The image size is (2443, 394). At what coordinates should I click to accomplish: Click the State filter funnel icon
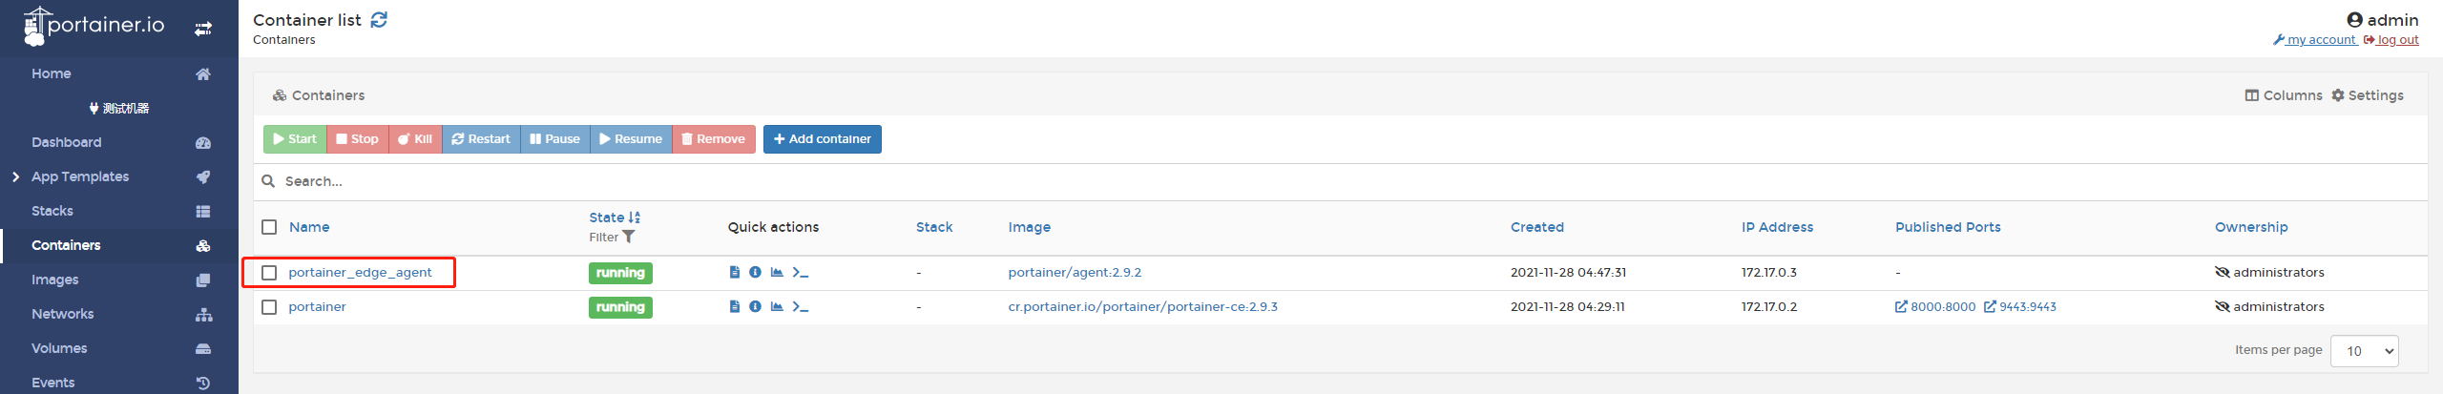[x=628, y=238]
